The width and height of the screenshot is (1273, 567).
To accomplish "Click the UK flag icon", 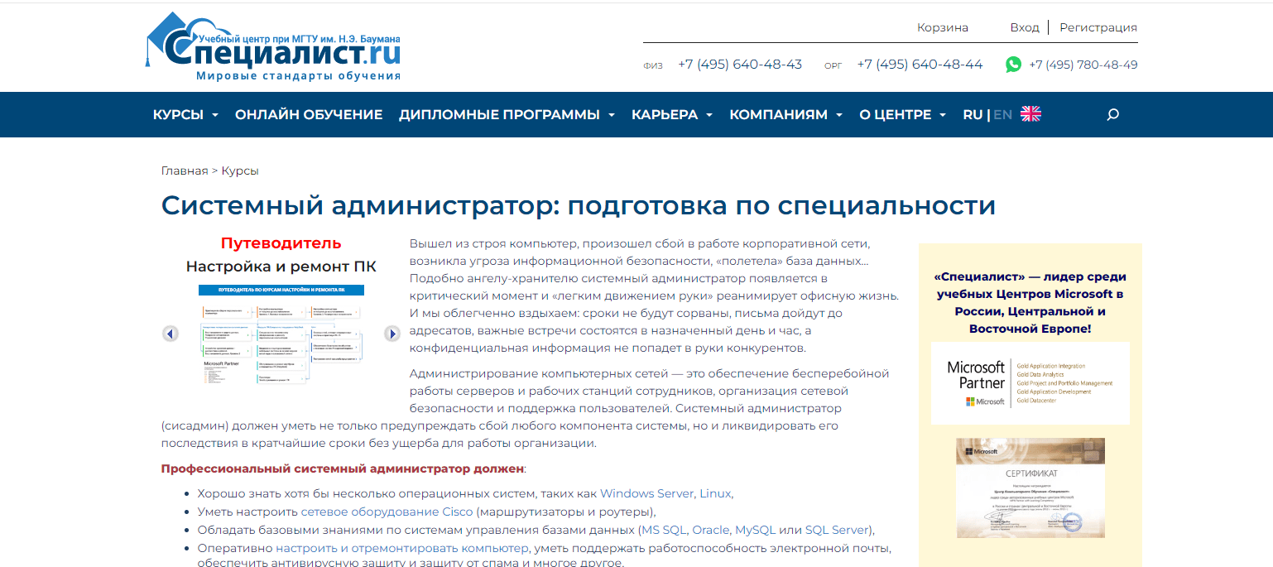I will click(x=1030, y=114).
